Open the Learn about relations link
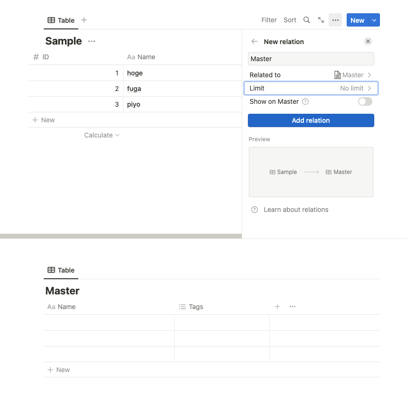 point(295,210)
